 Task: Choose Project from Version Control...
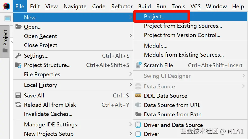pos(182,35)
